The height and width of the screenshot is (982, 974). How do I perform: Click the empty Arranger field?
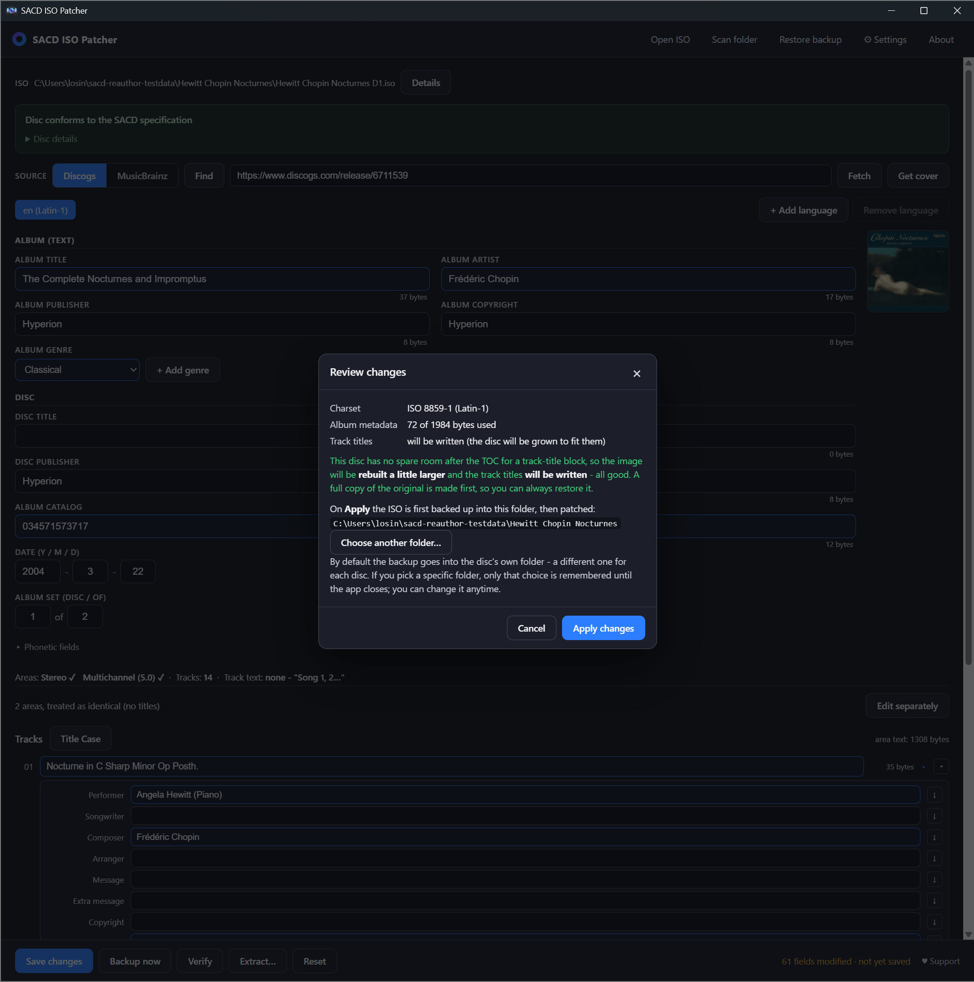click(x=525, y=858)
